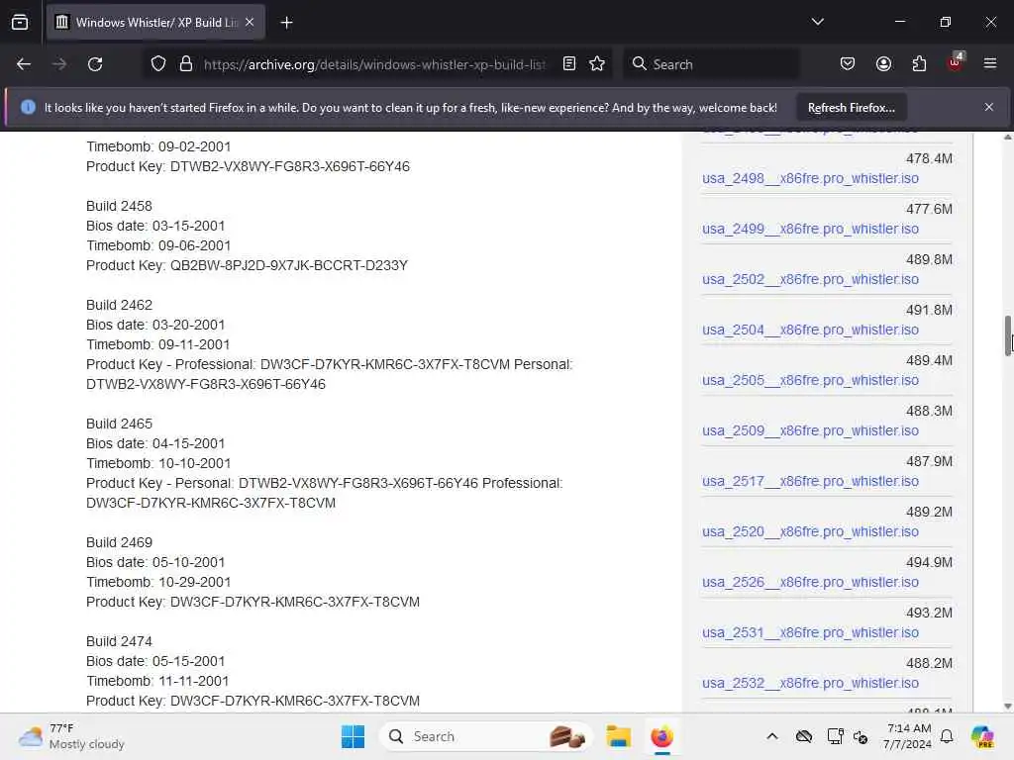Click the Build 2474 heading text
The image size is (1014, 760).
119,641
